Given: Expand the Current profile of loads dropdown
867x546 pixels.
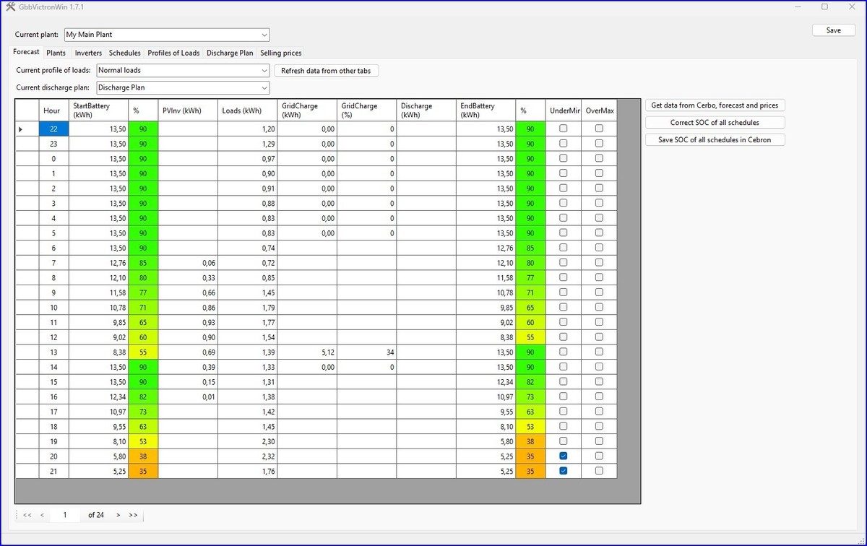Looking at the screenshot, I should click(x=264, y=71).
